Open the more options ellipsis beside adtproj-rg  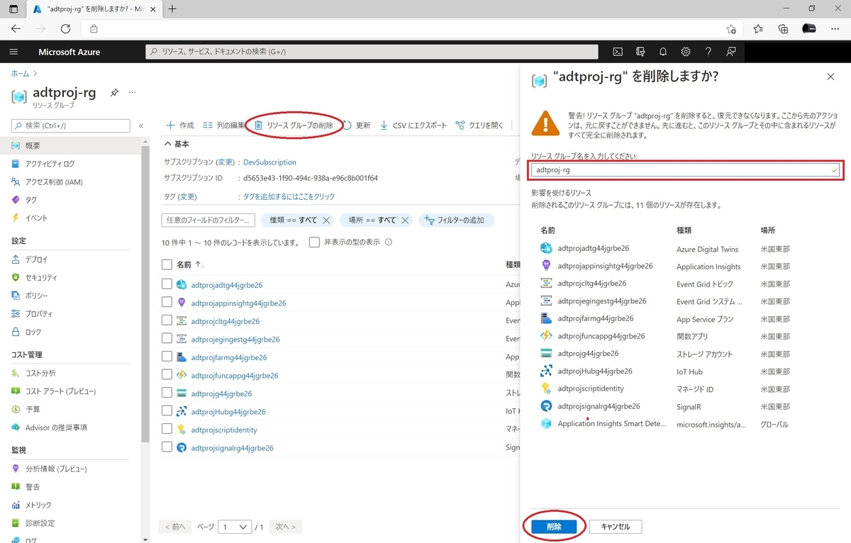pyautogui.click(x=132, y=93)
